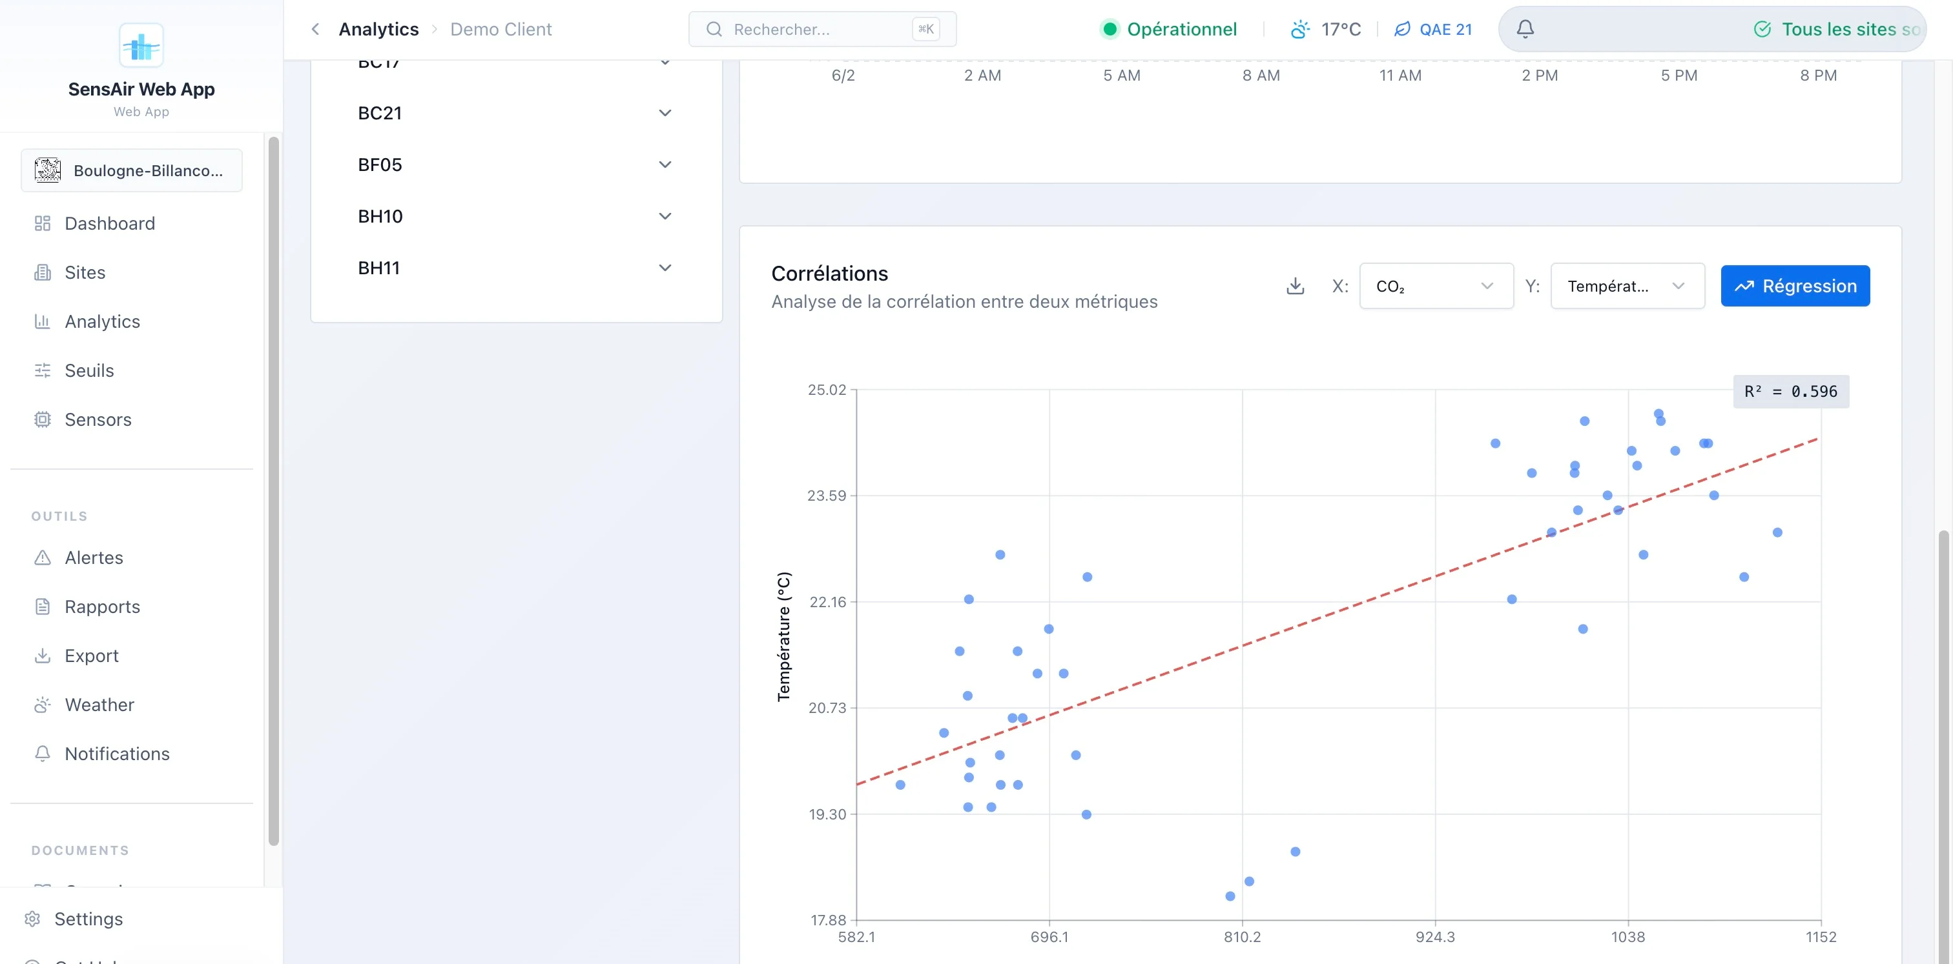Download the Corrélations chart
The width and height of the screenshot is (1953, 964).
(x=1295, y=285)
